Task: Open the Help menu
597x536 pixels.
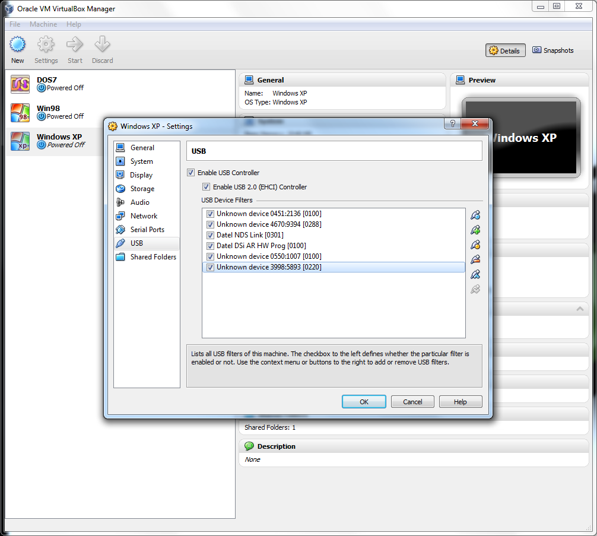Action: coord(74,24)
